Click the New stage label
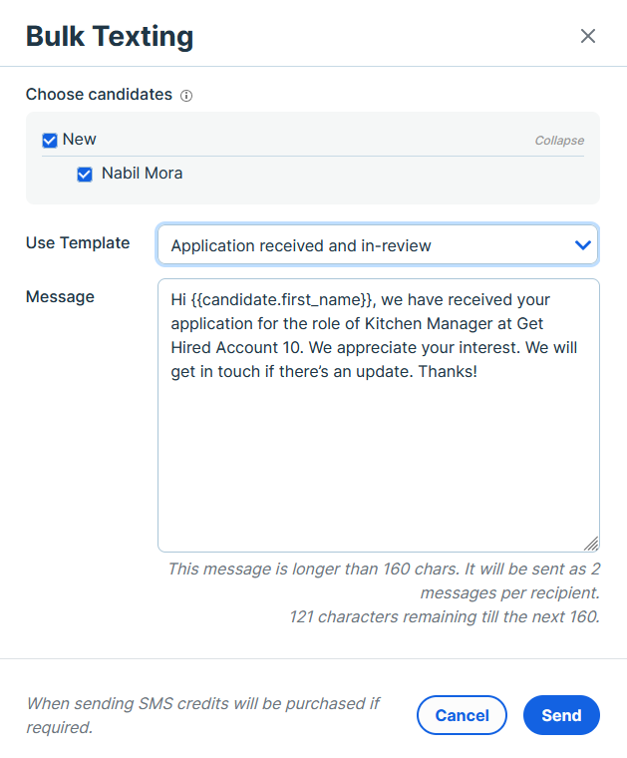This screenshot has width=627, height=758. pos(79,140)
